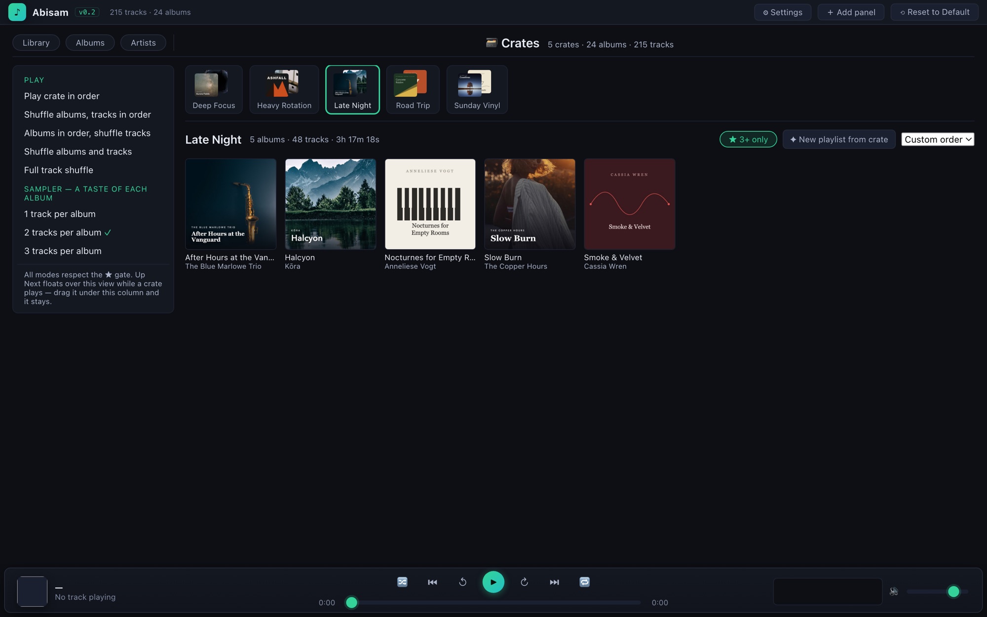The width and height of the screenshot is (987, 617).
Task: Create new playlist from crate
Action: click(x=839, y=139)
